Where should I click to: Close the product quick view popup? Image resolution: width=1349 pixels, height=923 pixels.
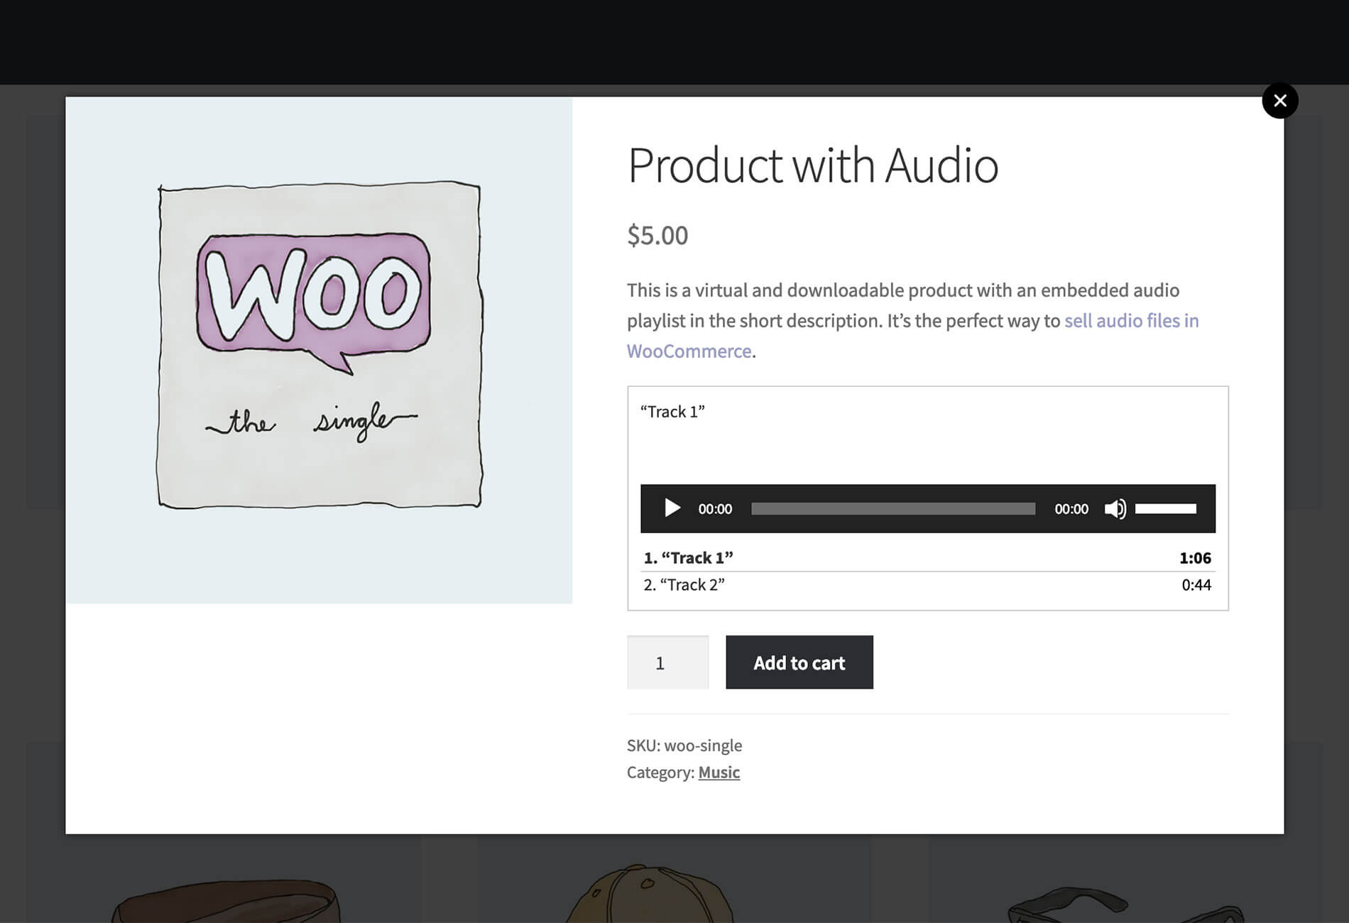(1279, 101)
